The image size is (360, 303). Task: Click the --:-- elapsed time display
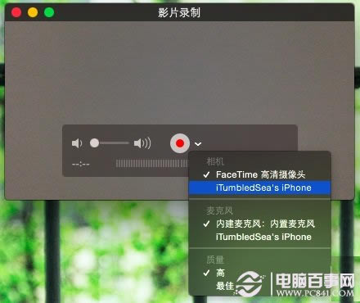(81, 165)
